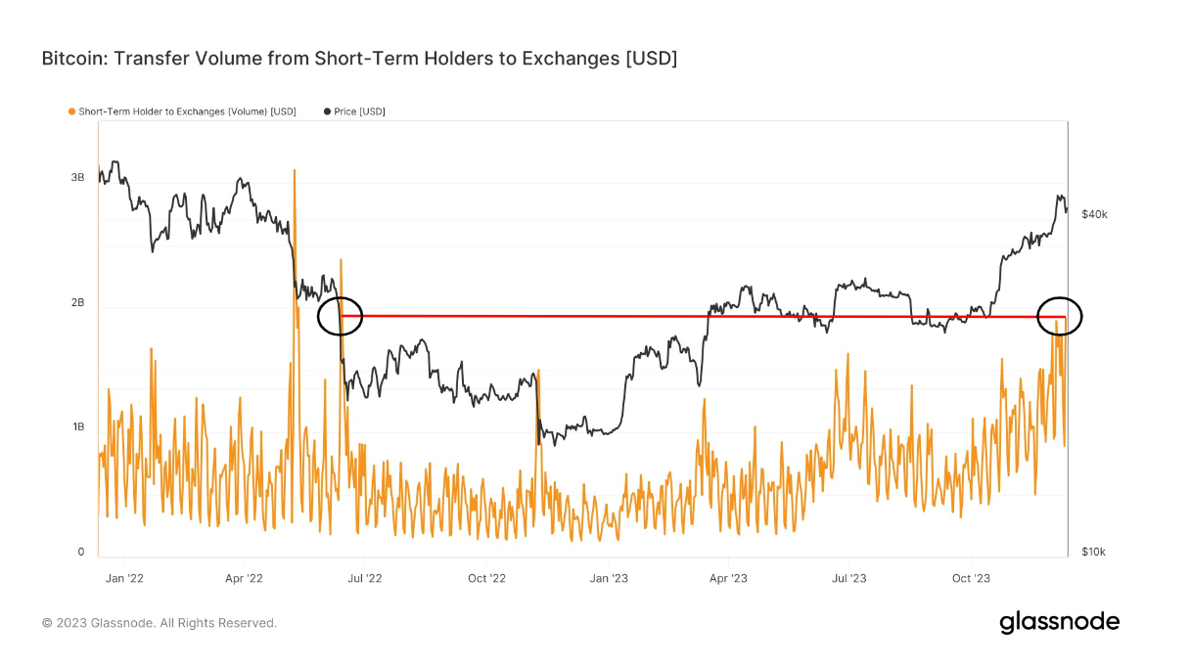Viewport: 1191px width, 669px height.
Task: Select the Jan '23 date label
Action: pyautogui.click(x=608, y=578)
